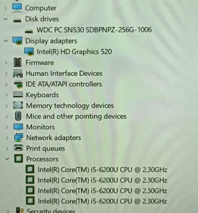
Task: Select the first i5-6200U processor entry
Action: click(102, 170)
